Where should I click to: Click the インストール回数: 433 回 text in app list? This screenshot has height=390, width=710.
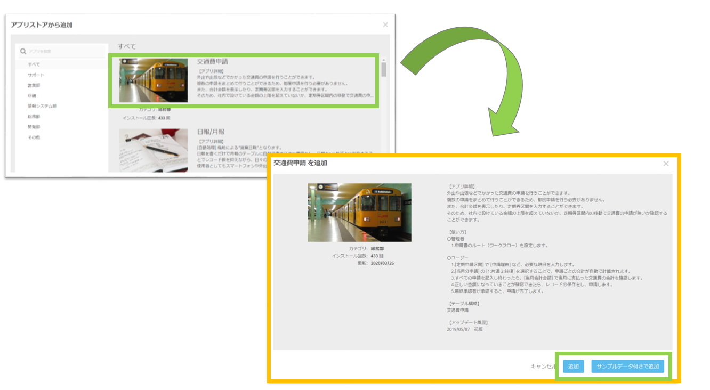pyautogui.click(x=147, y=117)
